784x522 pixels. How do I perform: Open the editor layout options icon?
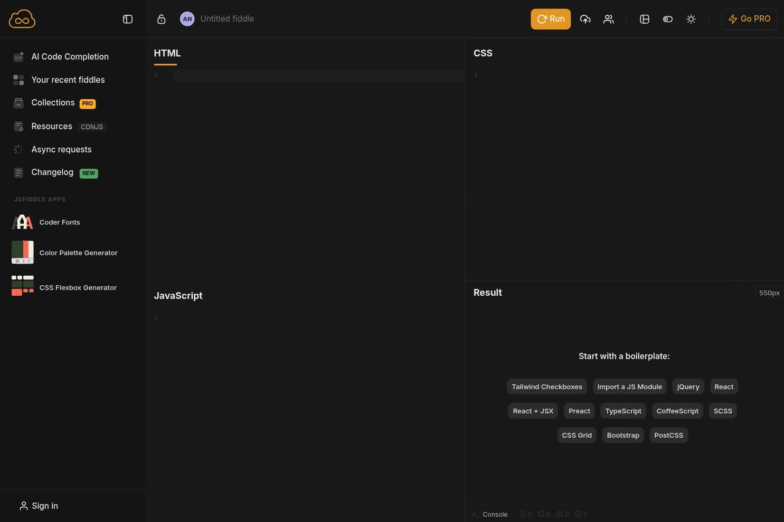[x=645, y=19]
